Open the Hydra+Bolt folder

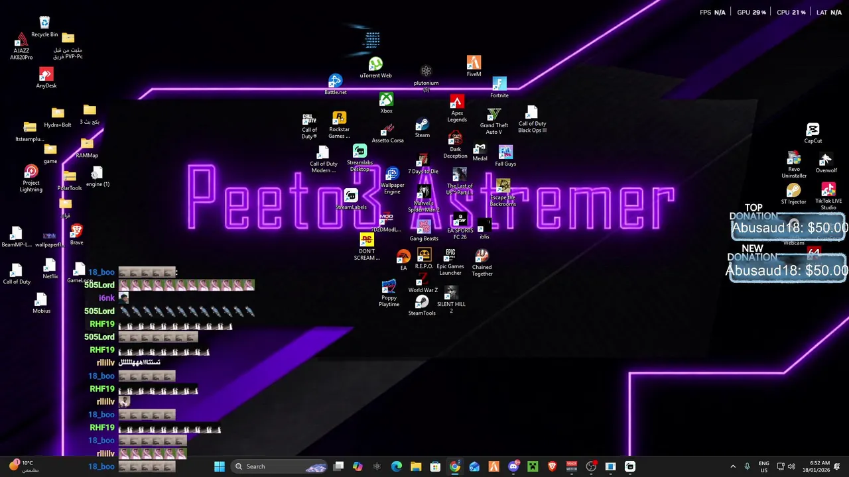point(58,117)
